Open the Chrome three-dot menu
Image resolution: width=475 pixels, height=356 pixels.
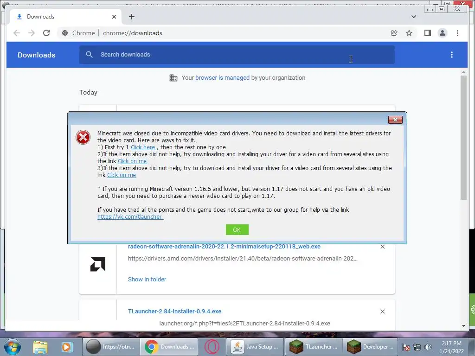pos(457,33)
